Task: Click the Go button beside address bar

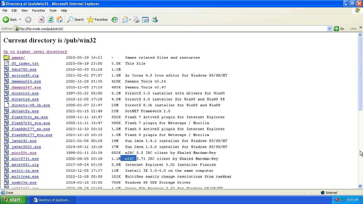Action: [x=339, y=29]
